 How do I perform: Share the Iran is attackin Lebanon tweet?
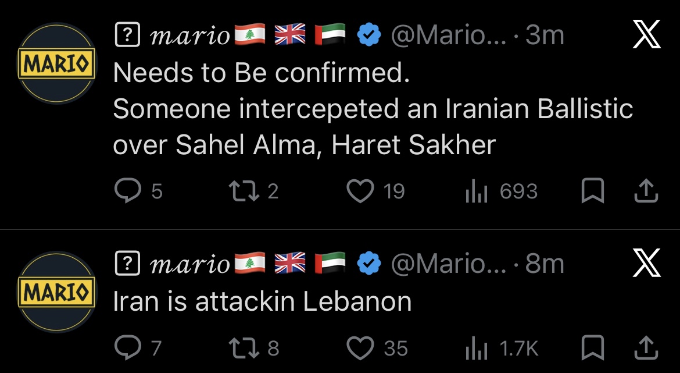646,348
